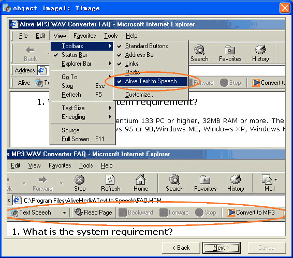Click the dialog title bar speaker icon
Viewport: 293px width, 258px height.
click(x=7, y=8)
